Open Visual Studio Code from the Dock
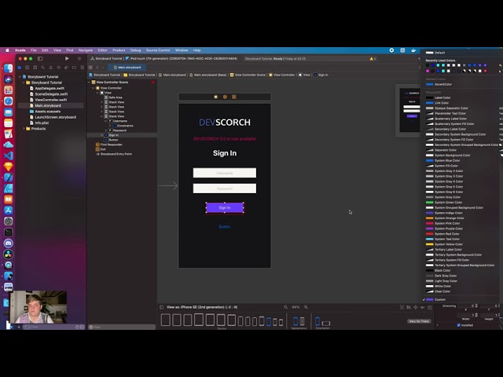 click(x=9, y=156)
